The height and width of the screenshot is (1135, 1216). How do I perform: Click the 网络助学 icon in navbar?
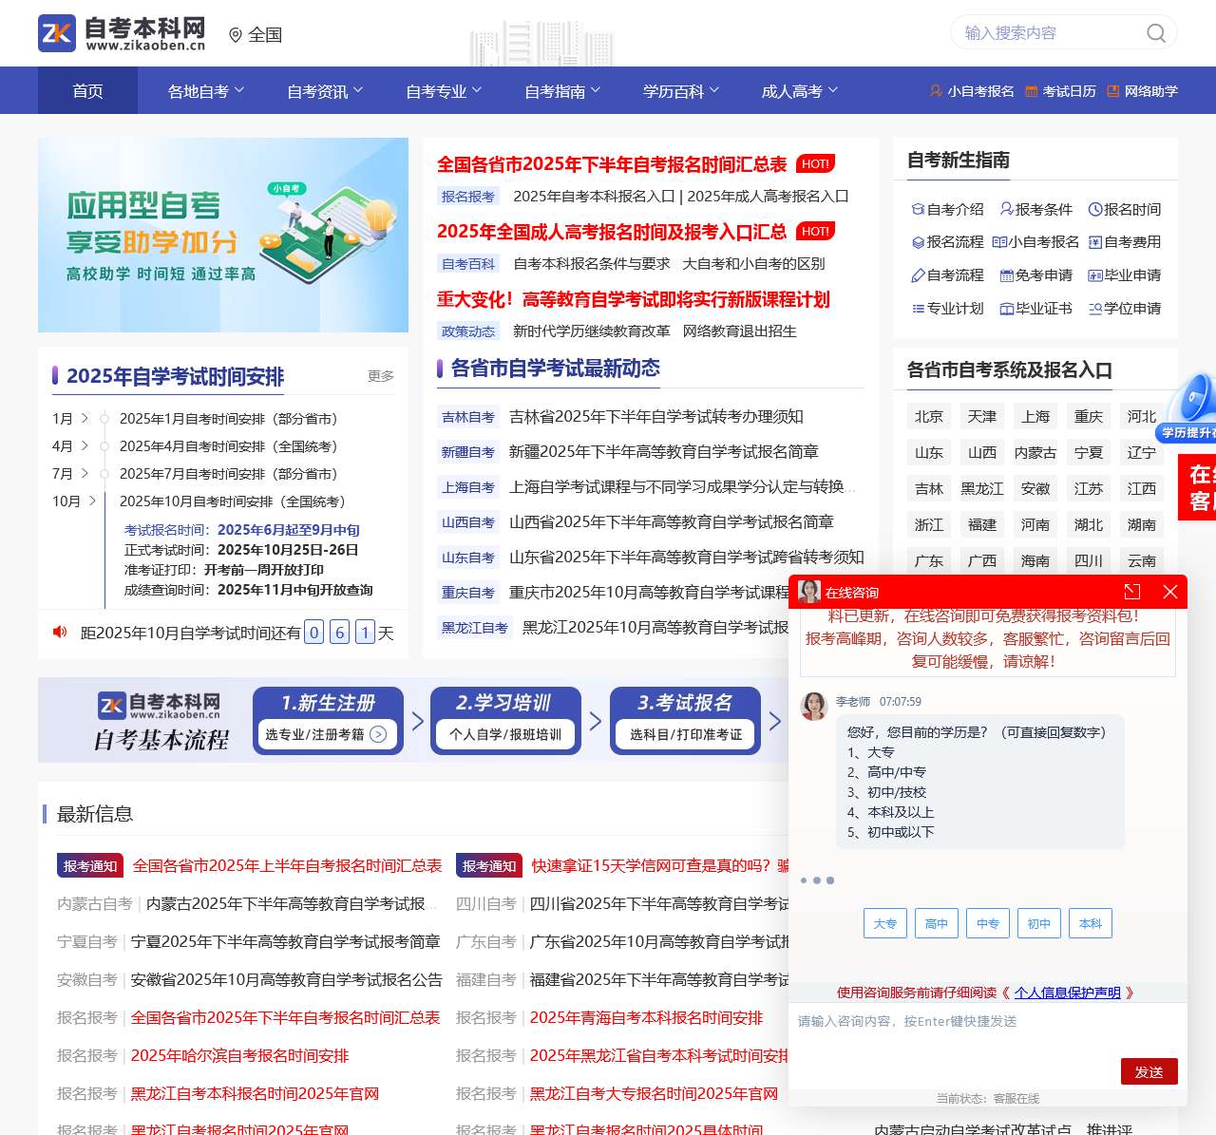point(1113,91)
